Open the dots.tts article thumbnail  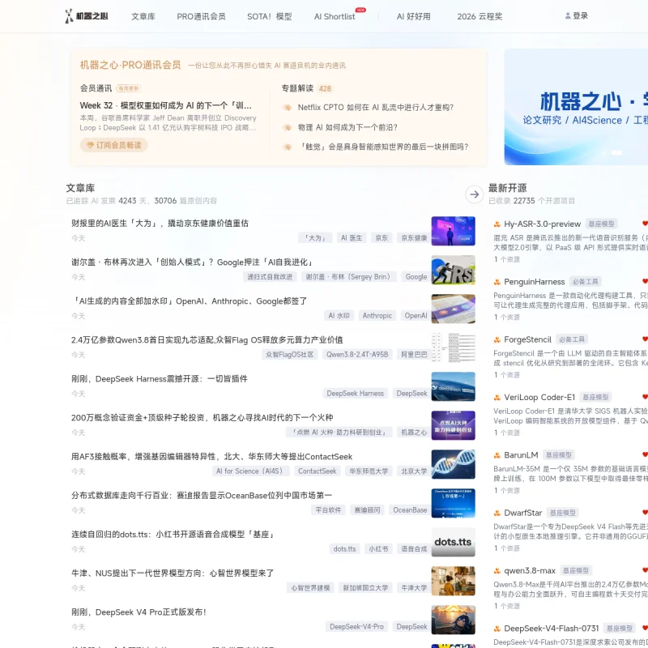tap(453, 542)
